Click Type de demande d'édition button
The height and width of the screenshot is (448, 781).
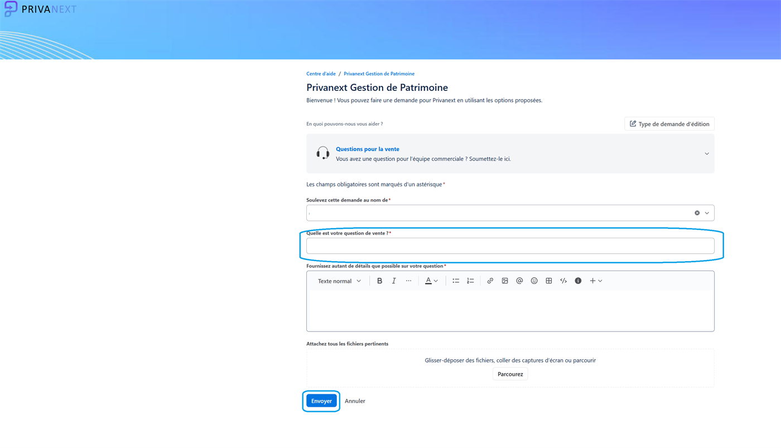click(669, 124)
